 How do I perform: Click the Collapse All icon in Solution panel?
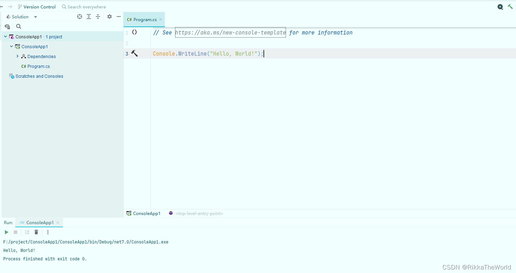click(x=98, y=17)
